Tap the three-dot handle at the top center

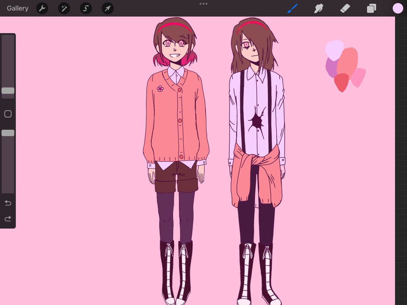[x=203, y=4]
